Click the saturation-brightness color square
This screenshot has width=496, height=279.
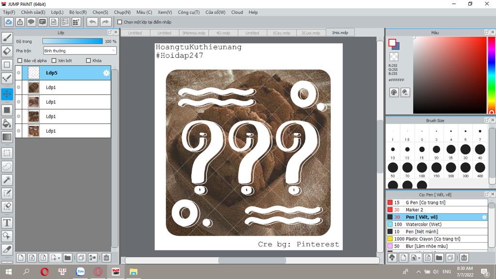[449, 75]
